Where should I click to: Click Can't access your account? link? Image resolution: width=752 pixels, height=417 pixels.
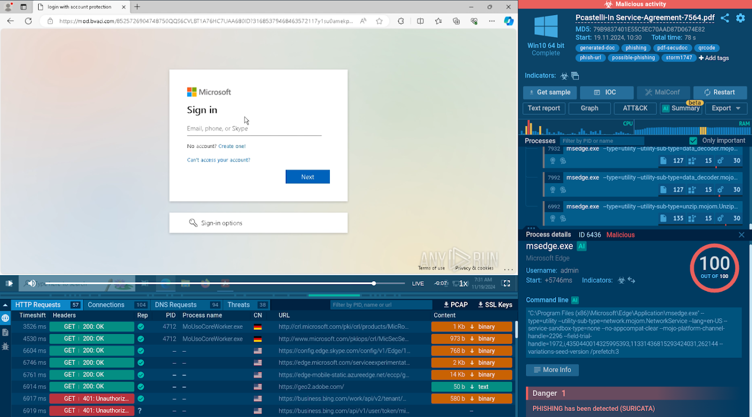click(219, 160)
